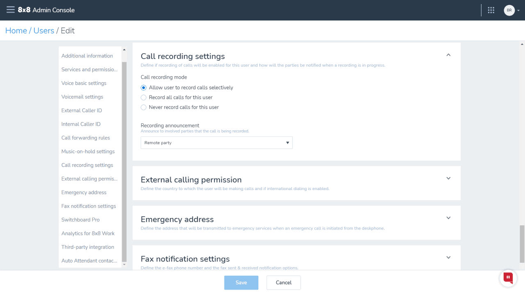Click the red support widget icon
This screenshot has height=295, width=525.
tap(508, 278)
